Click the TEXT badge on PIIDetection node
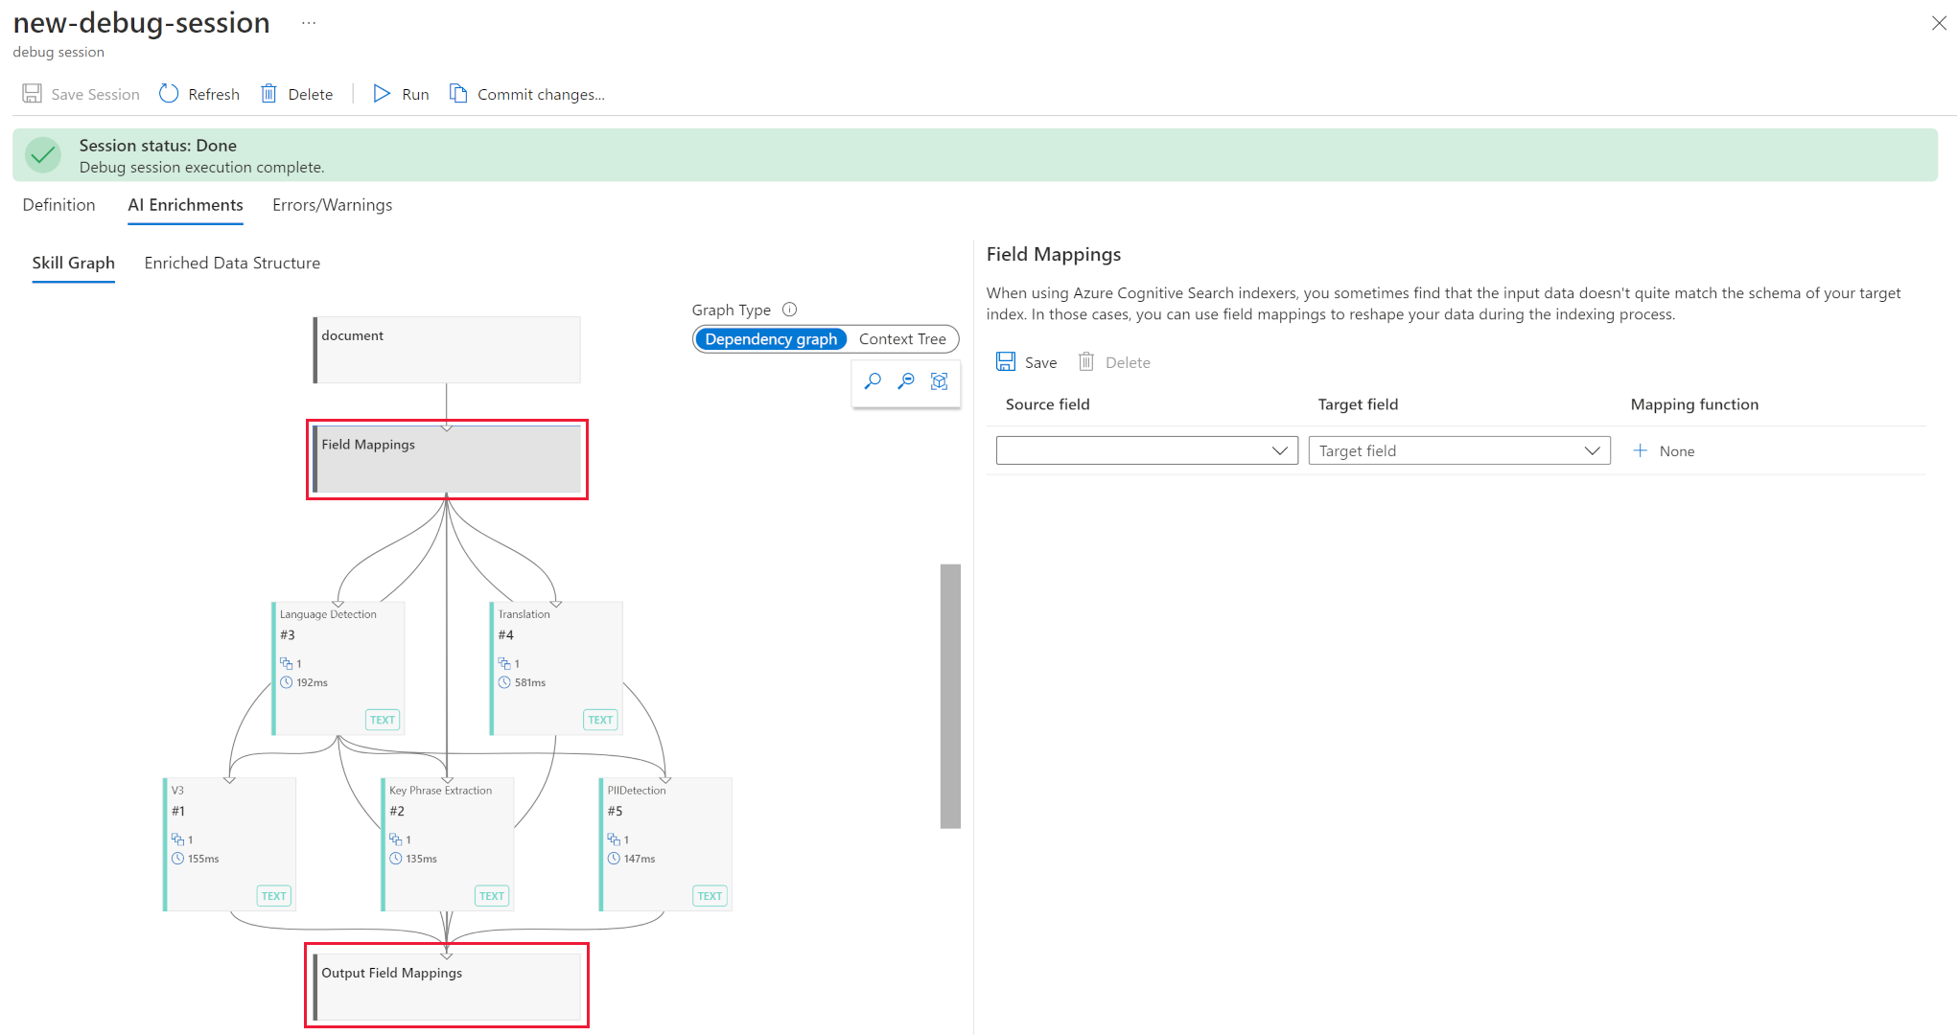Image resolution: width=1957 pixels, height=1035 pixels. 710,896
